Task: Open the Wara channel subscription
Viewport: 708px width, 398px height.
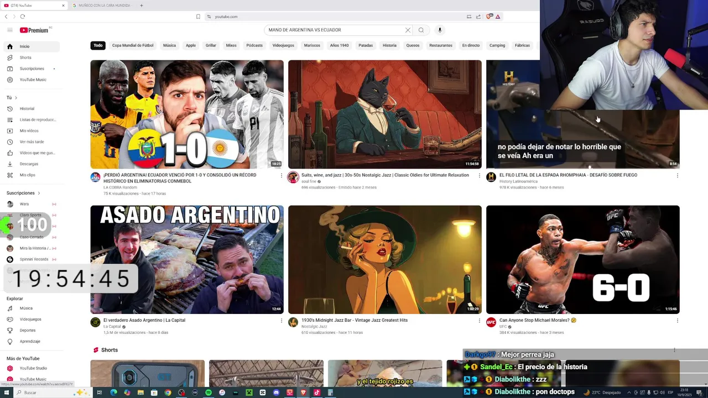Action: [32, 204]
